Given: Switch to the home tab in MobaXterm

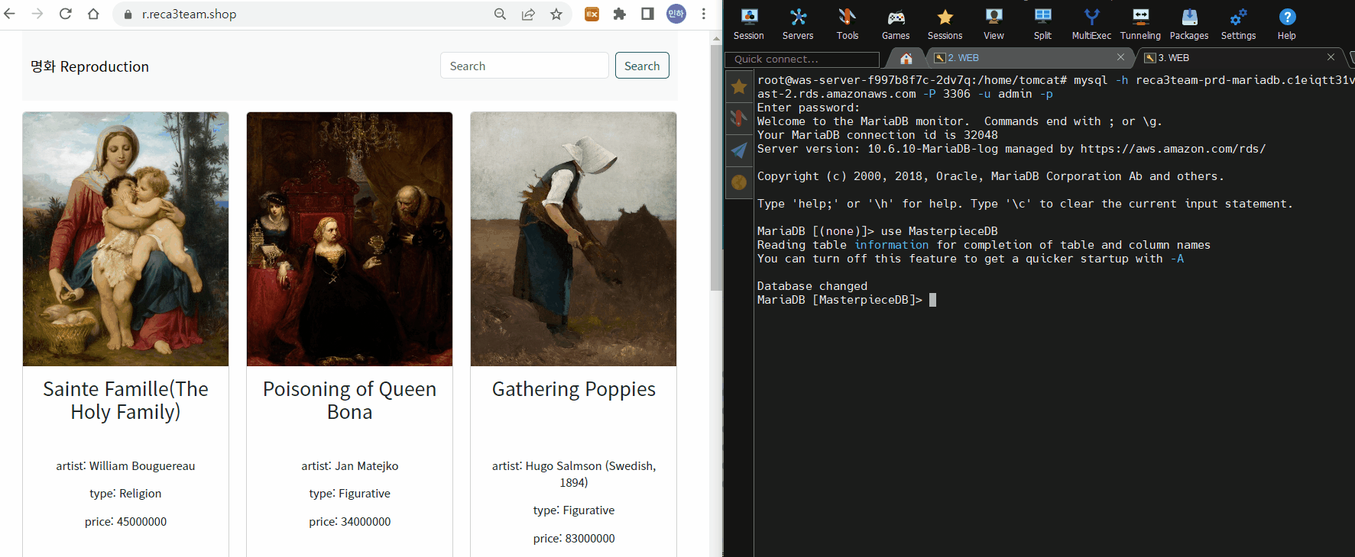Looking at the screenshot, I should (906, 58).
